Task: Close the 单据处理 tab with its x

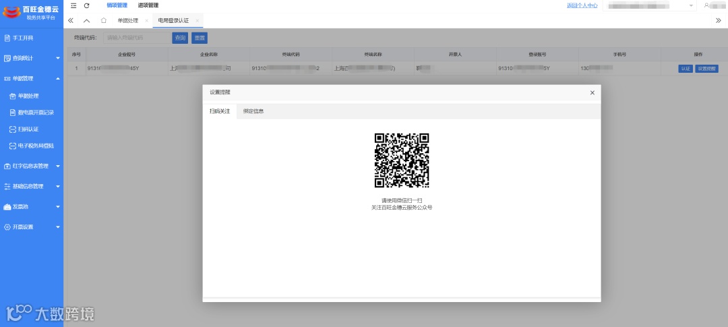Action: tap(147, 21)
